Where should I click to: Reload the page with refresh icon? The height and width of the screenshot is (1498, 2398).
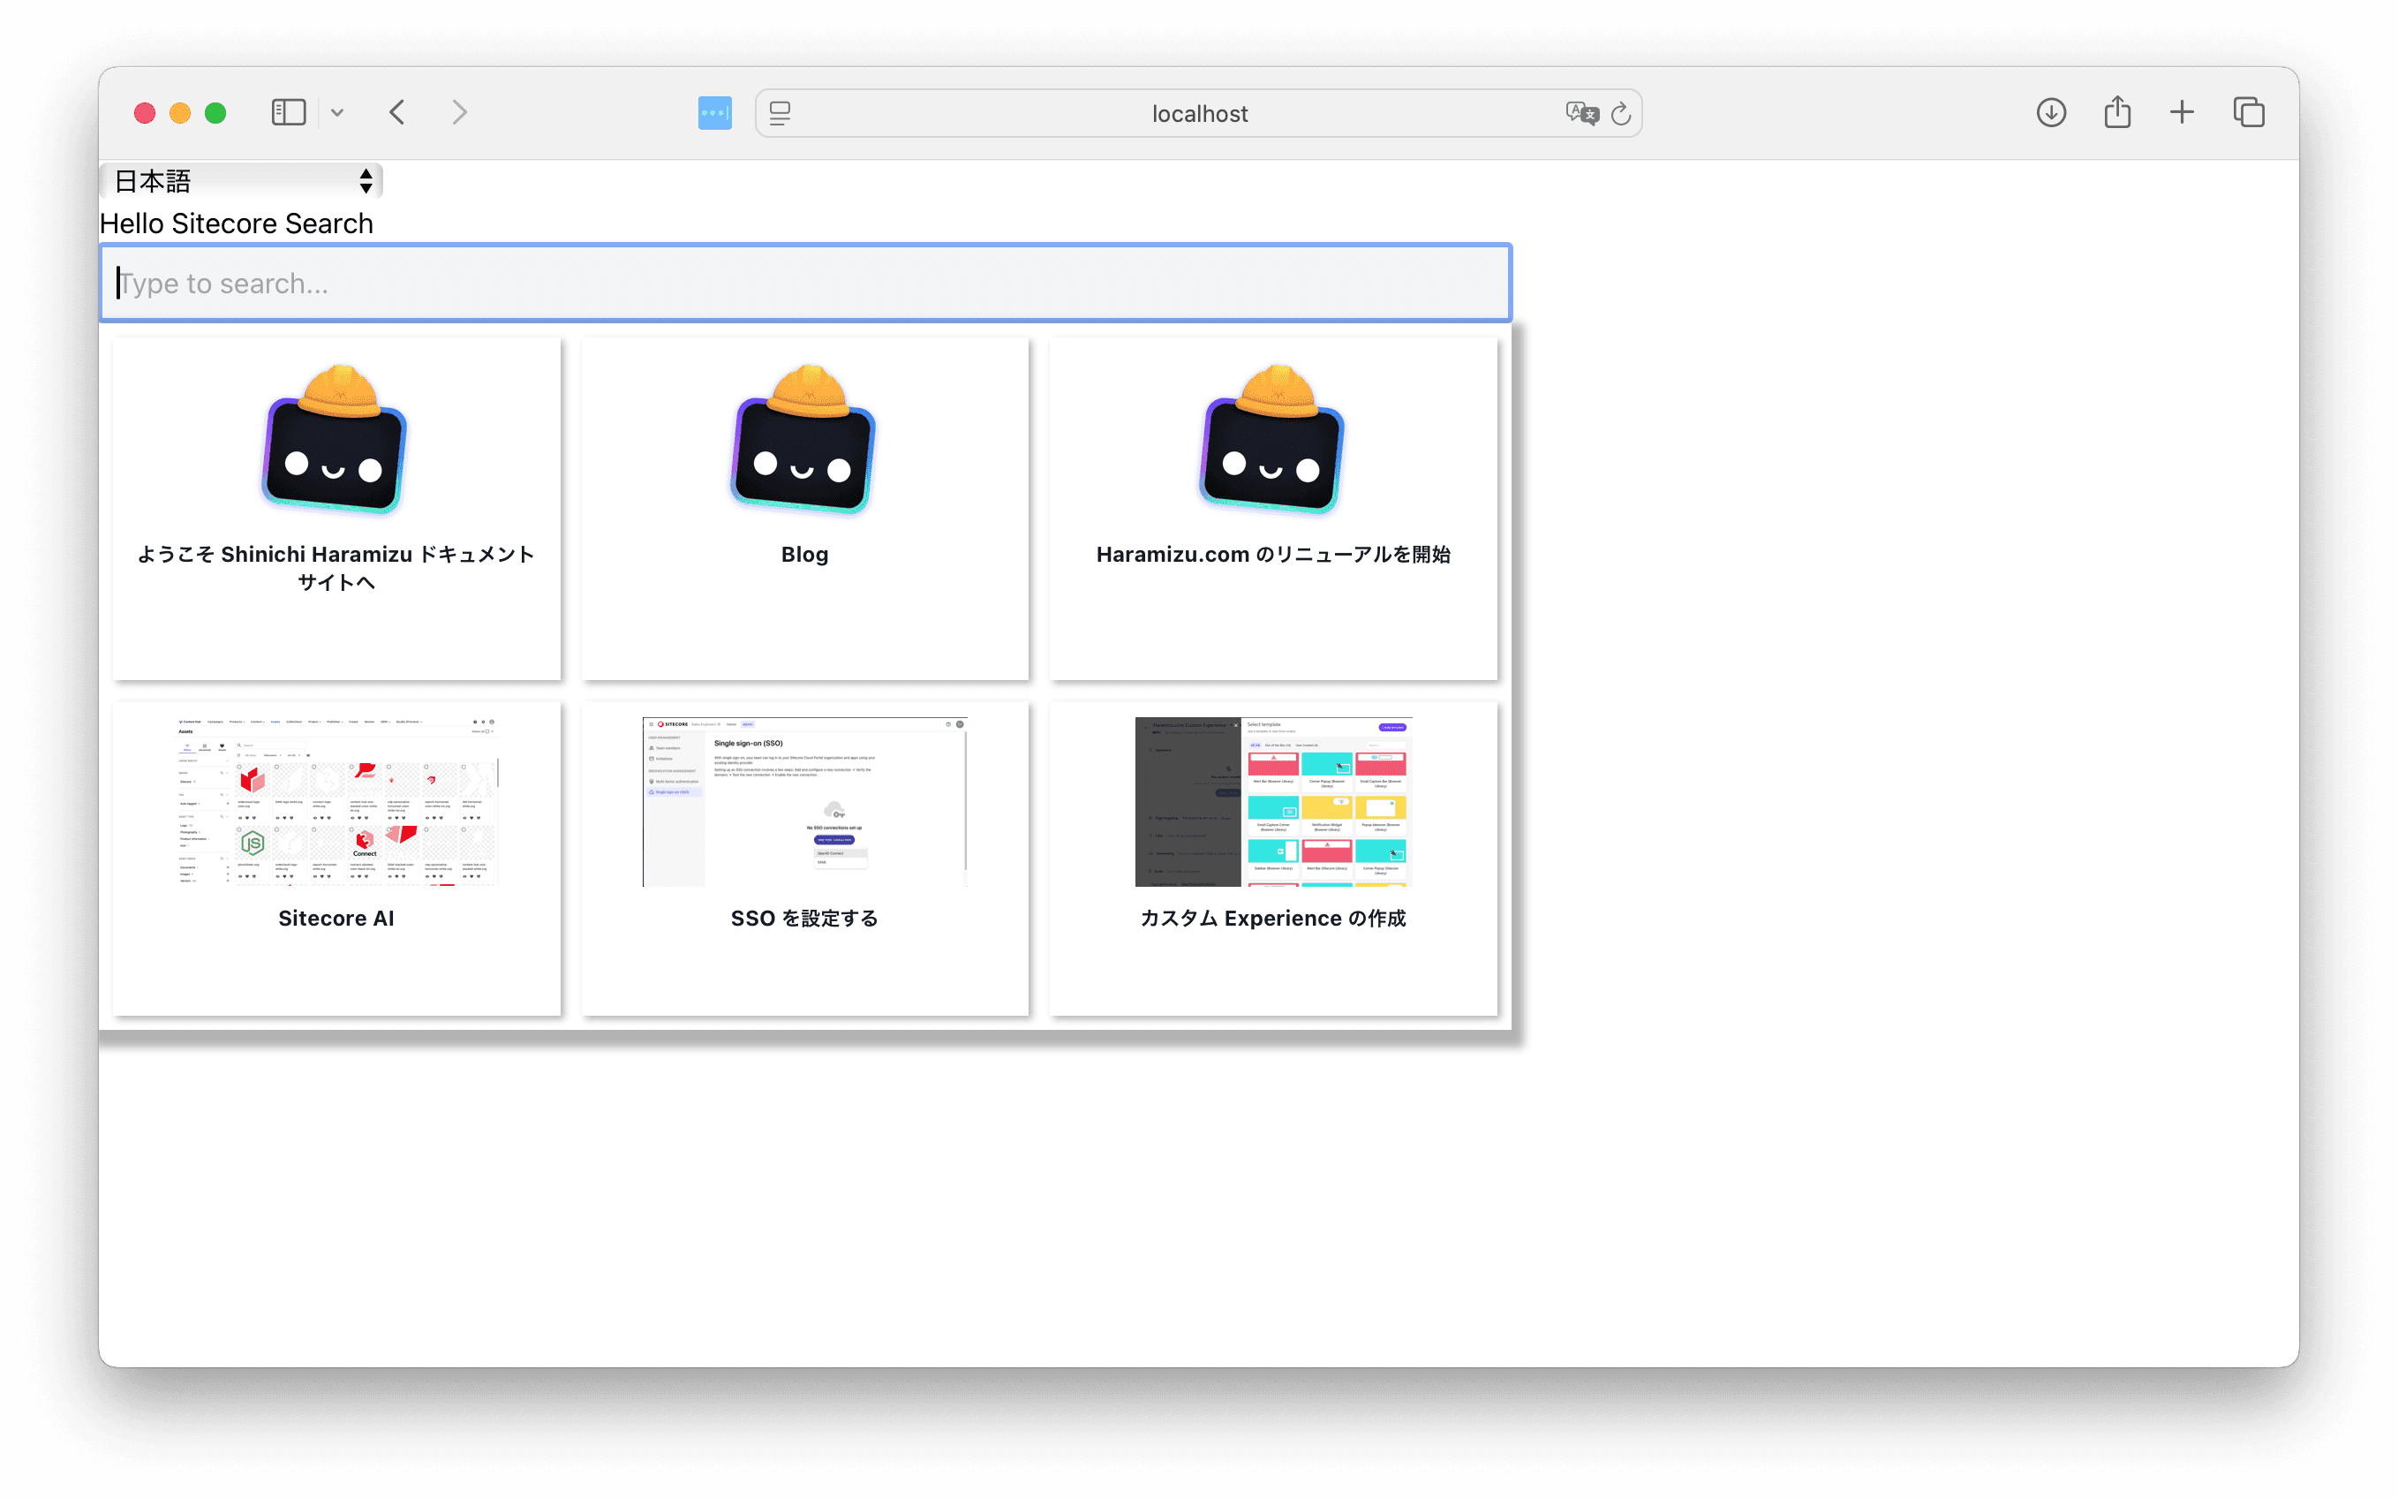tap(1621, 114)
